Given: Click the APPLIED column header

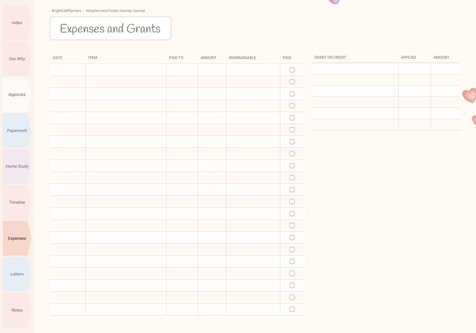Looking at the screenshot, I should pos(409,58).
